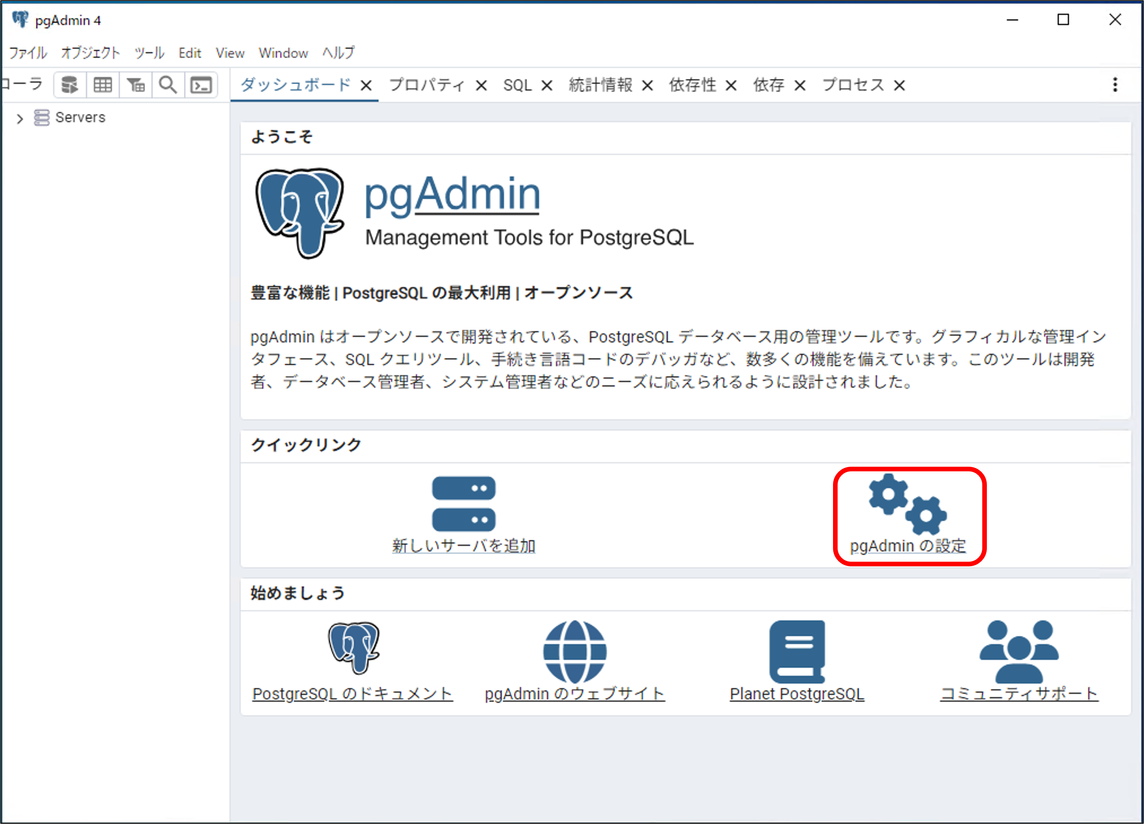This screenshot has width=1144, height=824.
Task: Click the Filtered Rows toolbar icon
Action: 136,85
